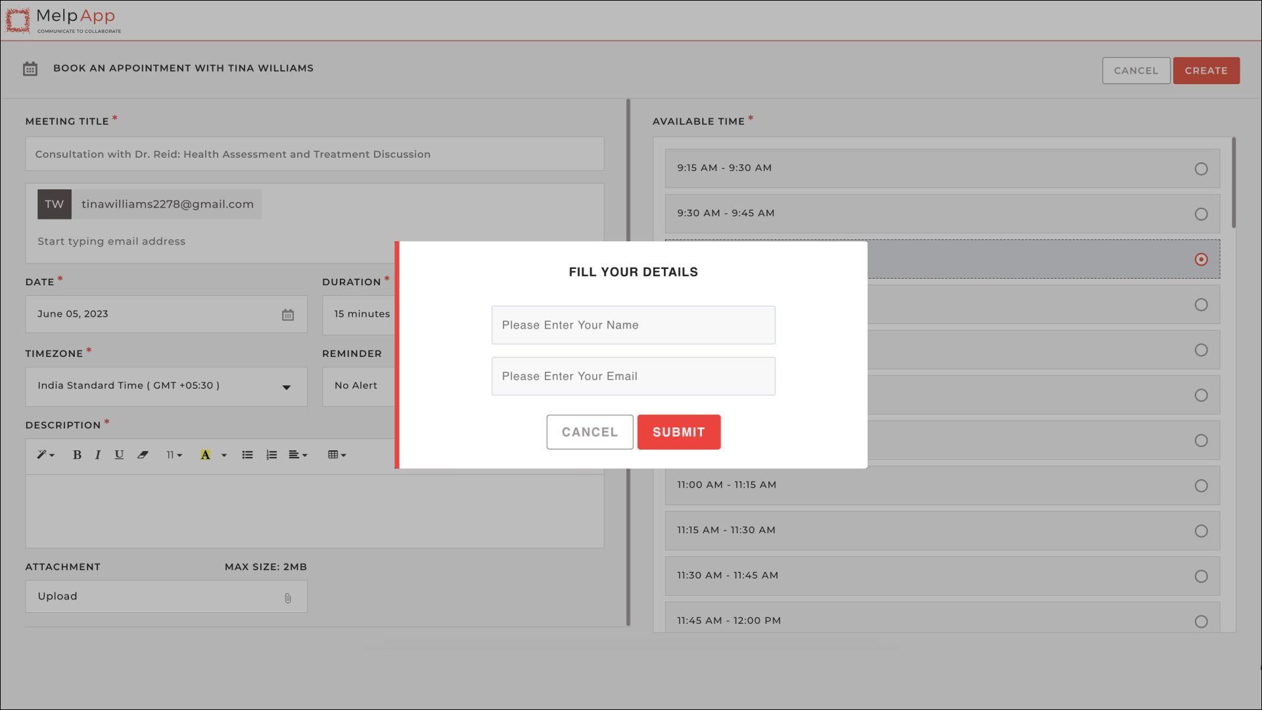
Task: Click the numbered list icon
Action: click(x=271, y=454)
